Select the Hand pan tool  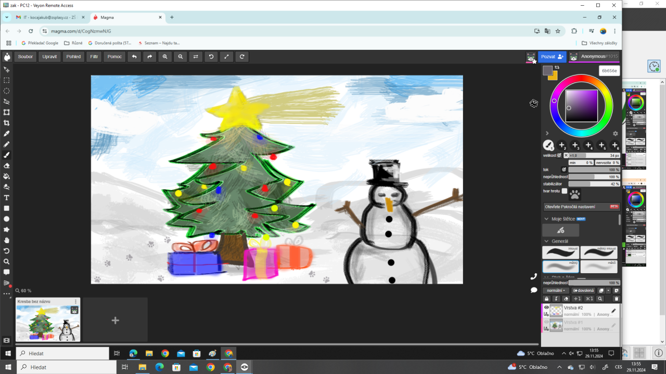(7, 240)
